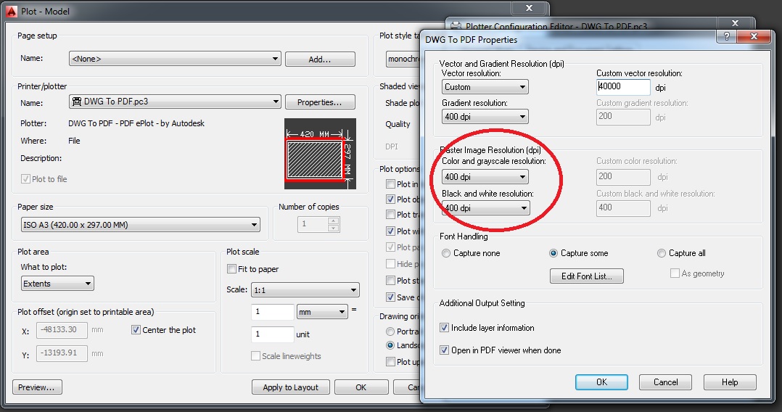Click the Edit Font List button
Screen dimensions: 782x412
click(x=586, y=276)
